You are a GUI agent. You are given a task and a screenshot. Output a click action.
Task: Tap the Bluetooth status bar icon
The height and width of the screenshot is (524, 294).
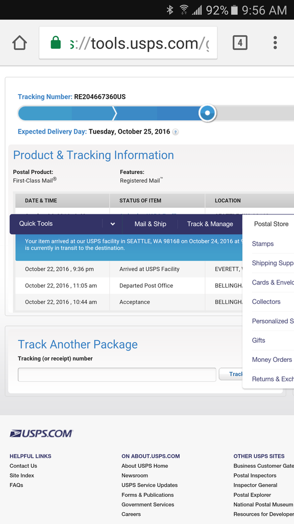(170, 10)
